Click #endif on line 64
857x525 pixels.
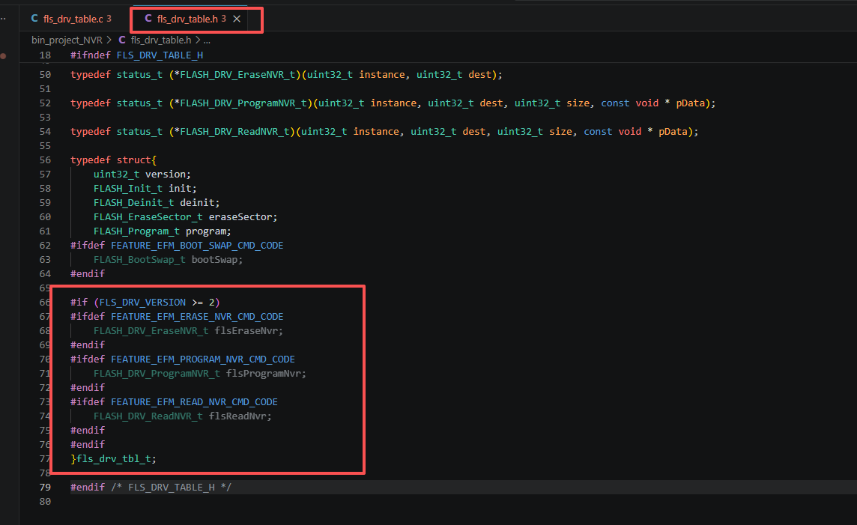pos(88,273)
